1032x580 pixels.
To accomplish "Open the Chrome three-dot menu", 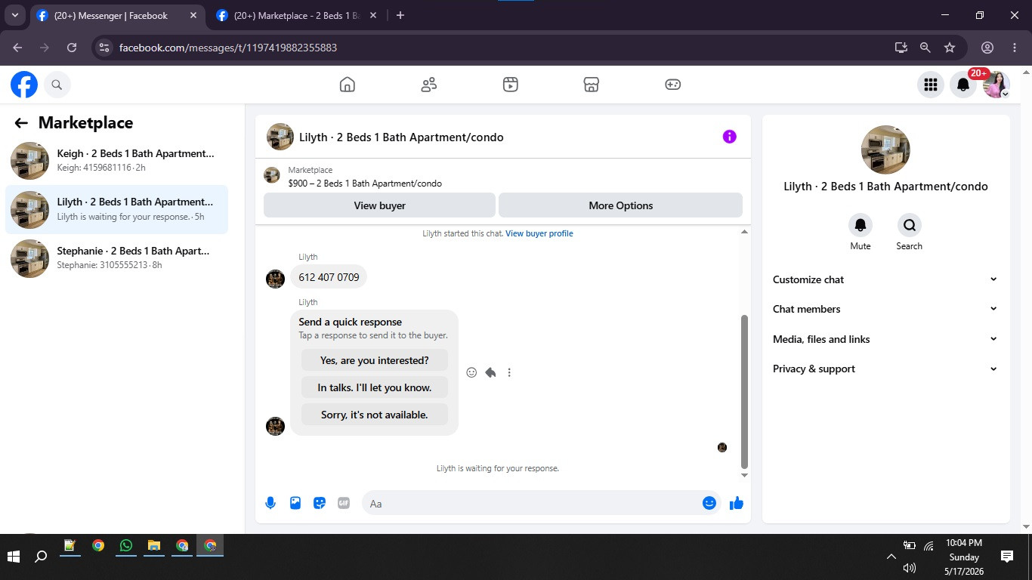I will tap(1014, 48).
